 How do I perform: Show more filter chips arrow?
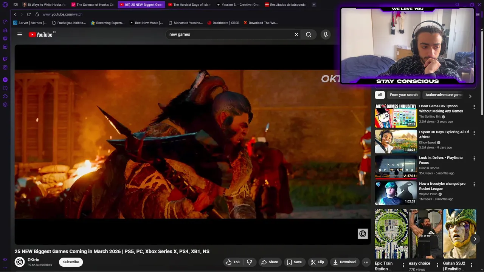click(470, 96)
